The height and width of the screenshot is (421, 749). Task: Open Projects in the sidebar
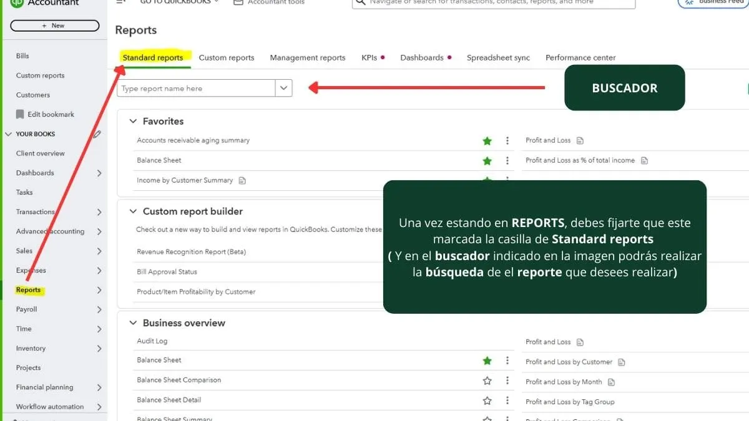click(28, 368)
